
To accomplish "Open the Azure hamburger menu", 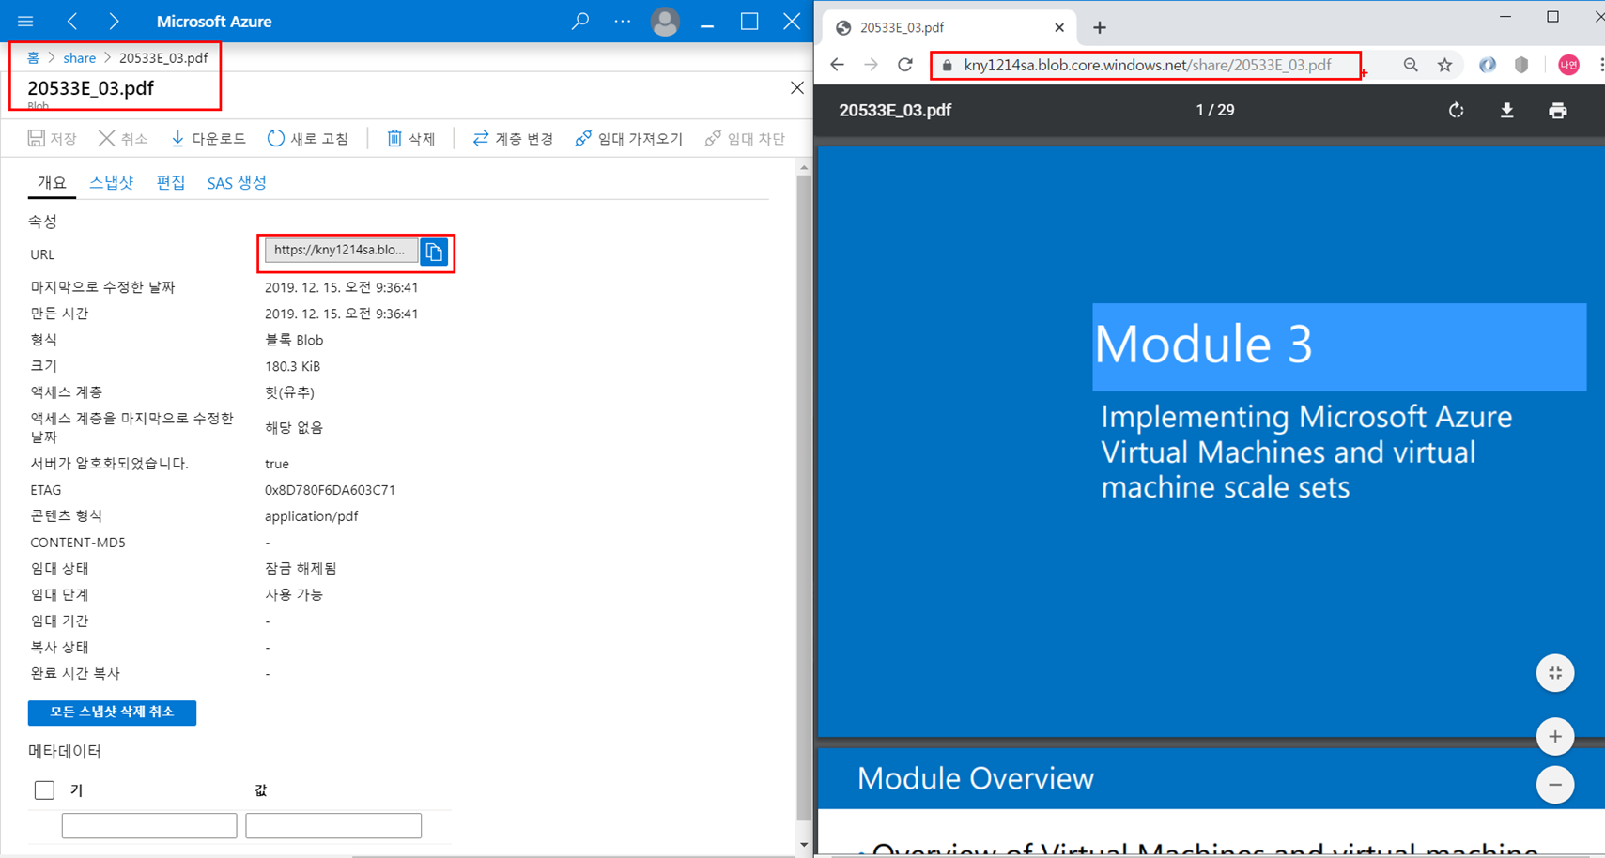I will pyautogui.click(x=25, y=21).
